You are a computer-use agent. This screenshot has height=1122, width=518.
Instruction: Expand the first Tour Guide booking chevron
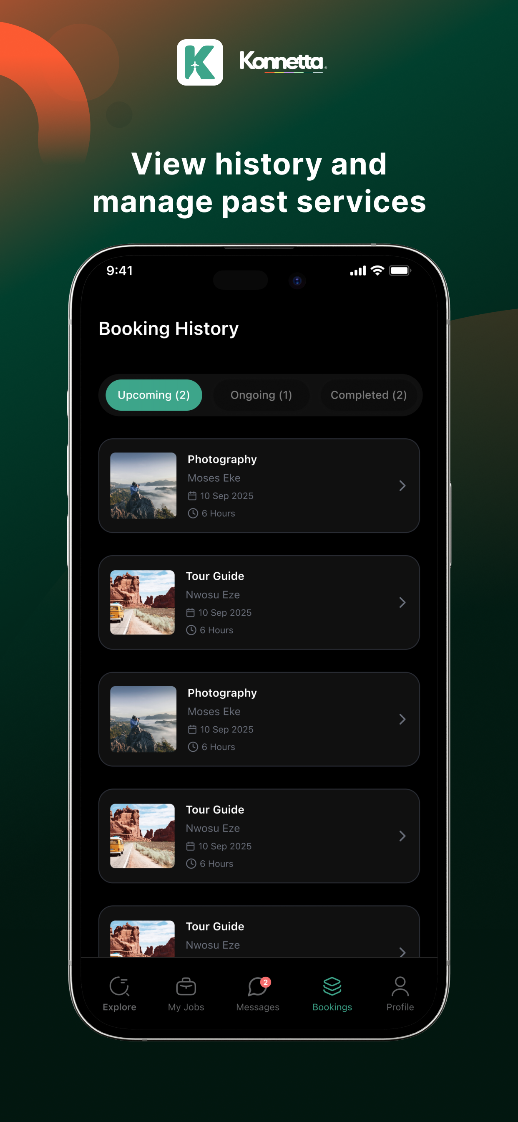pos(402,602)
